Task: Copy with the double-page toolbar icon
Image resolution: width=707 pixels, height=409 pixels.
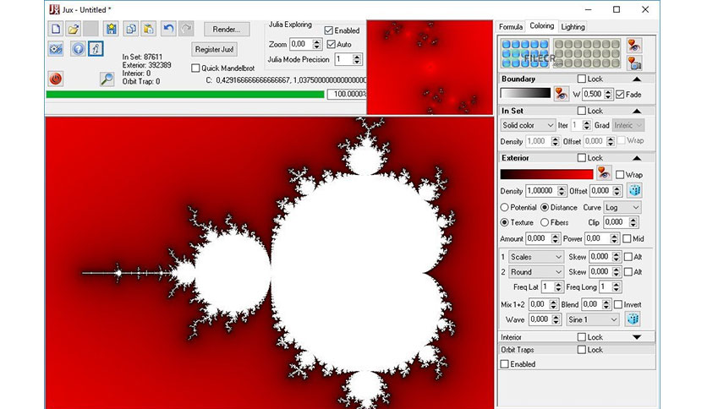Action: tap(131, 30)
